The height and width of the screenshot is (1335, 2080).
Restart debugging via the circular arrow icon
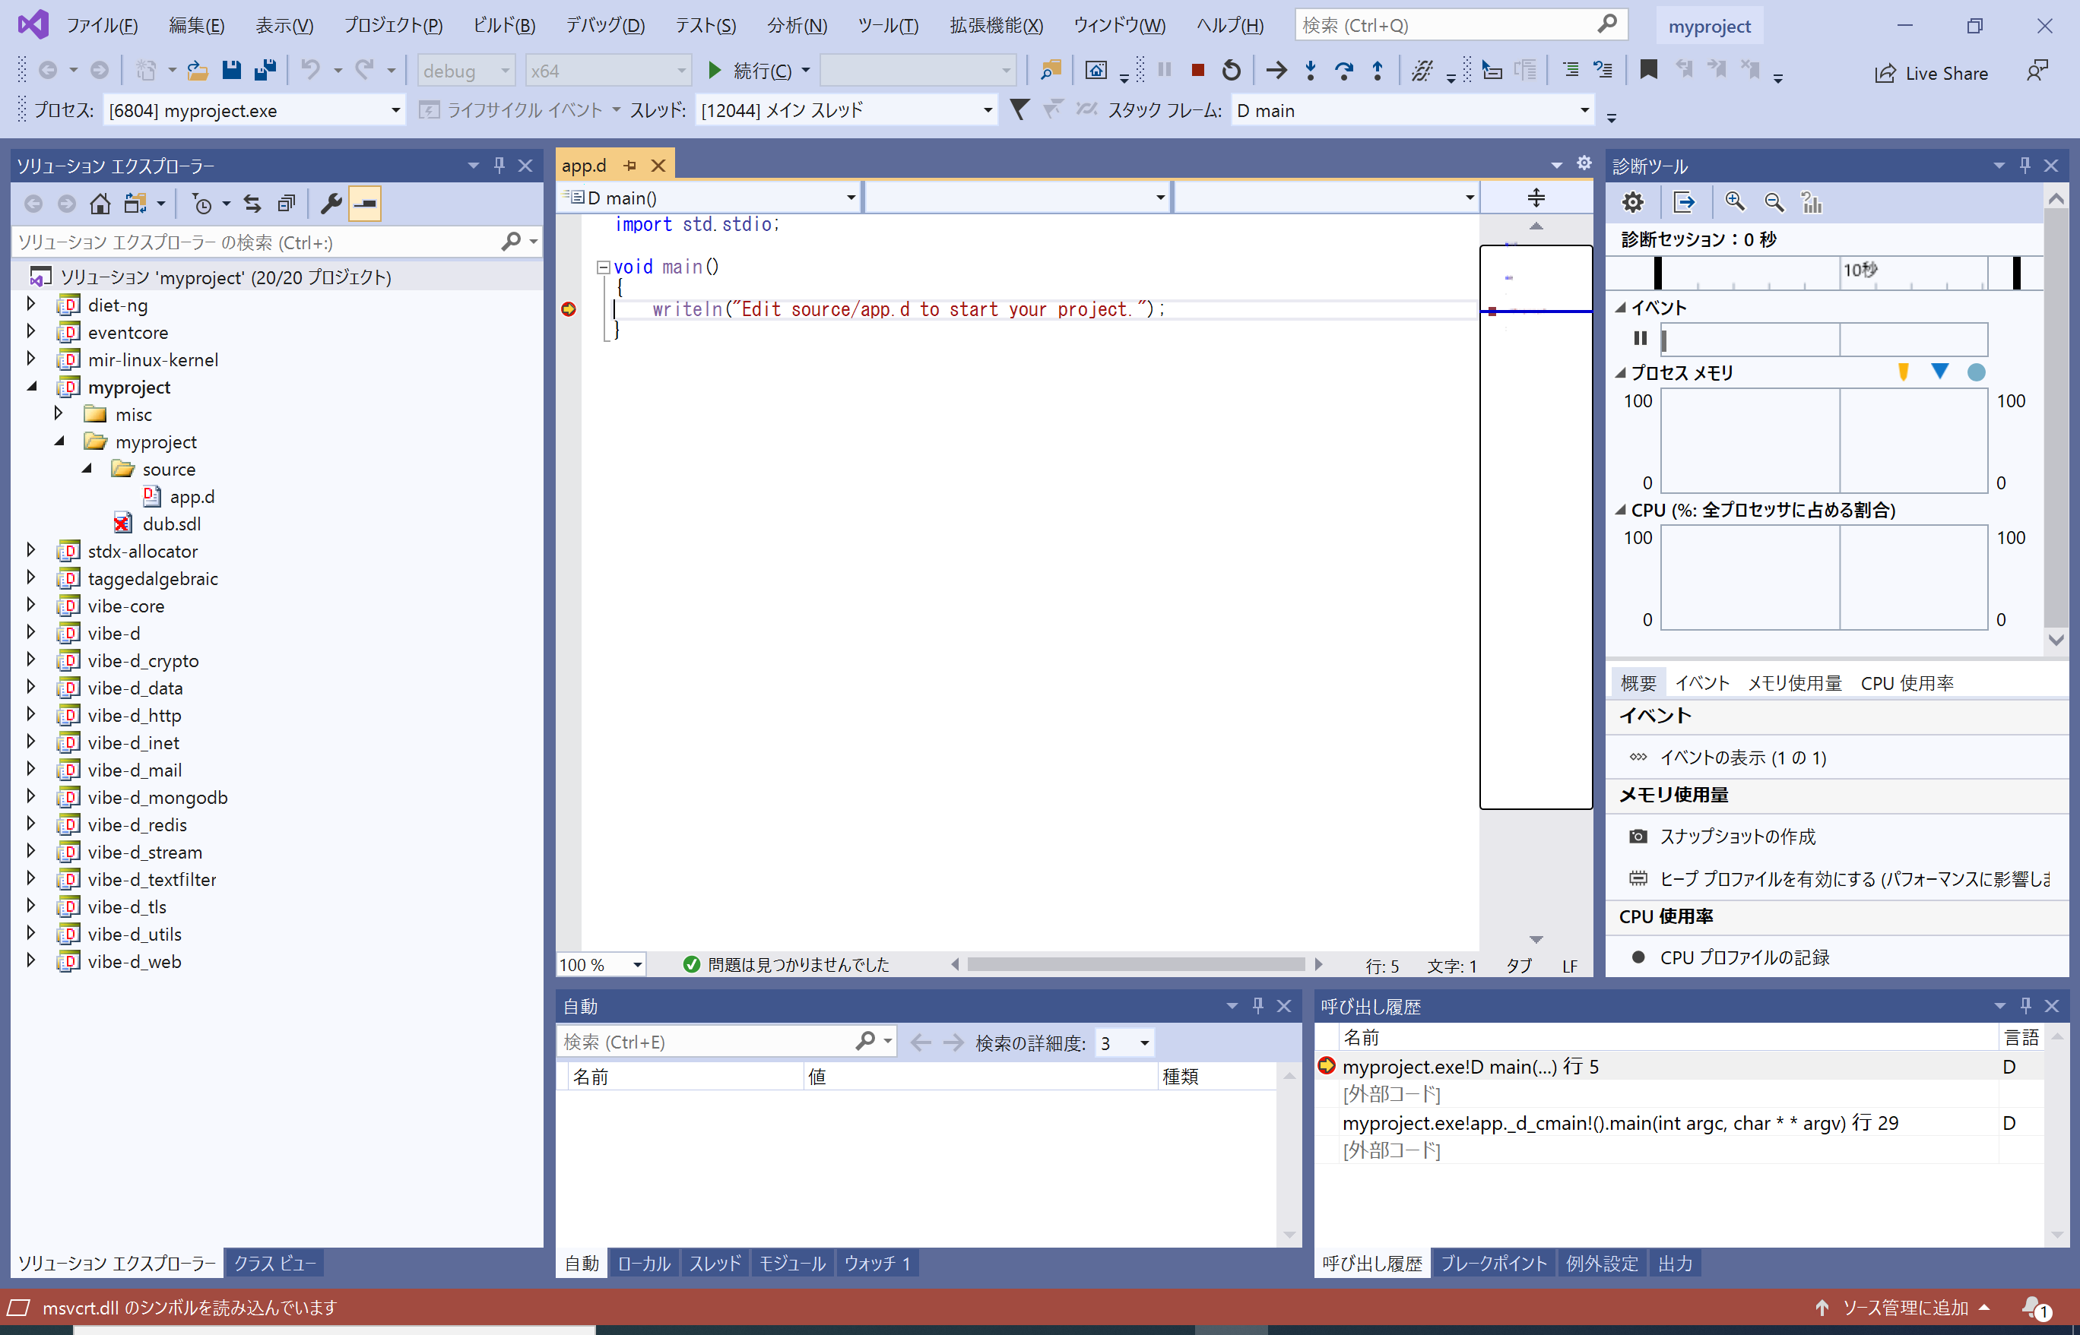tap(1232, 70)
